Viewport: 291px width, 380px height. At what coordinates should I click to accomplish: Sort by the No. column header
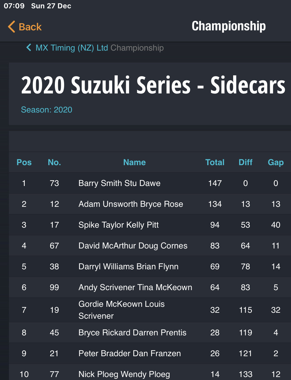coord(54,162)
